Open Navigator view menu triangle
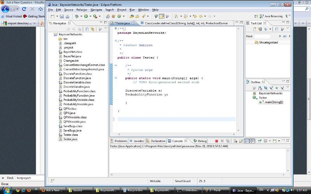Viewport: 311px width, 194px height. 105,29
